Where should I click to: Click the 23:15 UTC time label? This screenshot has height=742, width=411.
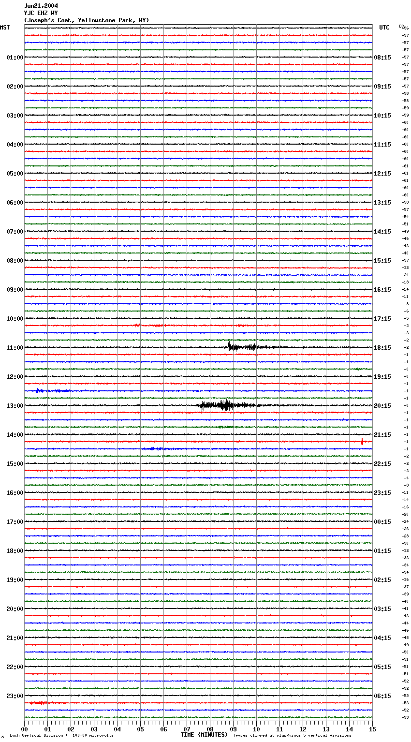point(382,493)
